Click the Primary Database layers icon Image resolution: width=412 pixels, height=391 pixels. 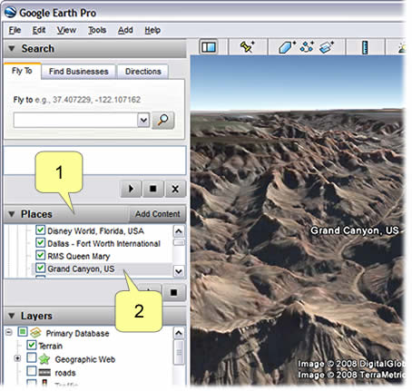click(35, 333)
